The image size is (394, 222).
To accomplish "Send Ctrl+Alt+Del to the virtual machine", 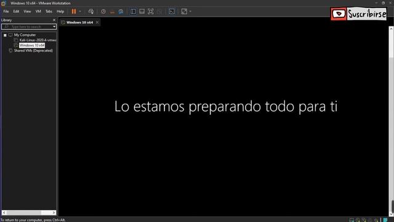I will (91, 11).
